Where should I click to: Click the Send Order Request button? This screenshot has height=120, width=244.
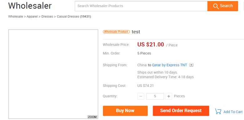[181, 111]
